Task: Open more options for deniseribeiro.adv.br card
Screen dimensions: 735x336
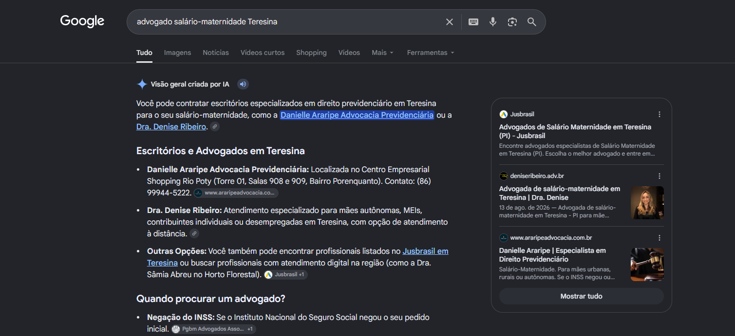Action: coord(660,176)
